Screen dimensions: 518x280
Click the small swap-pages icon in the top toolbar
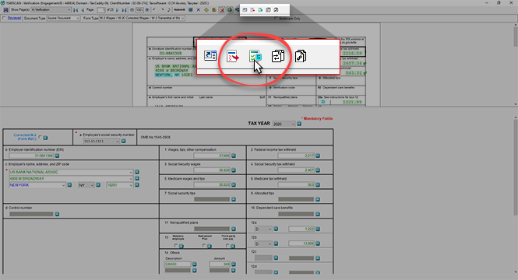(x=268, y=10)
